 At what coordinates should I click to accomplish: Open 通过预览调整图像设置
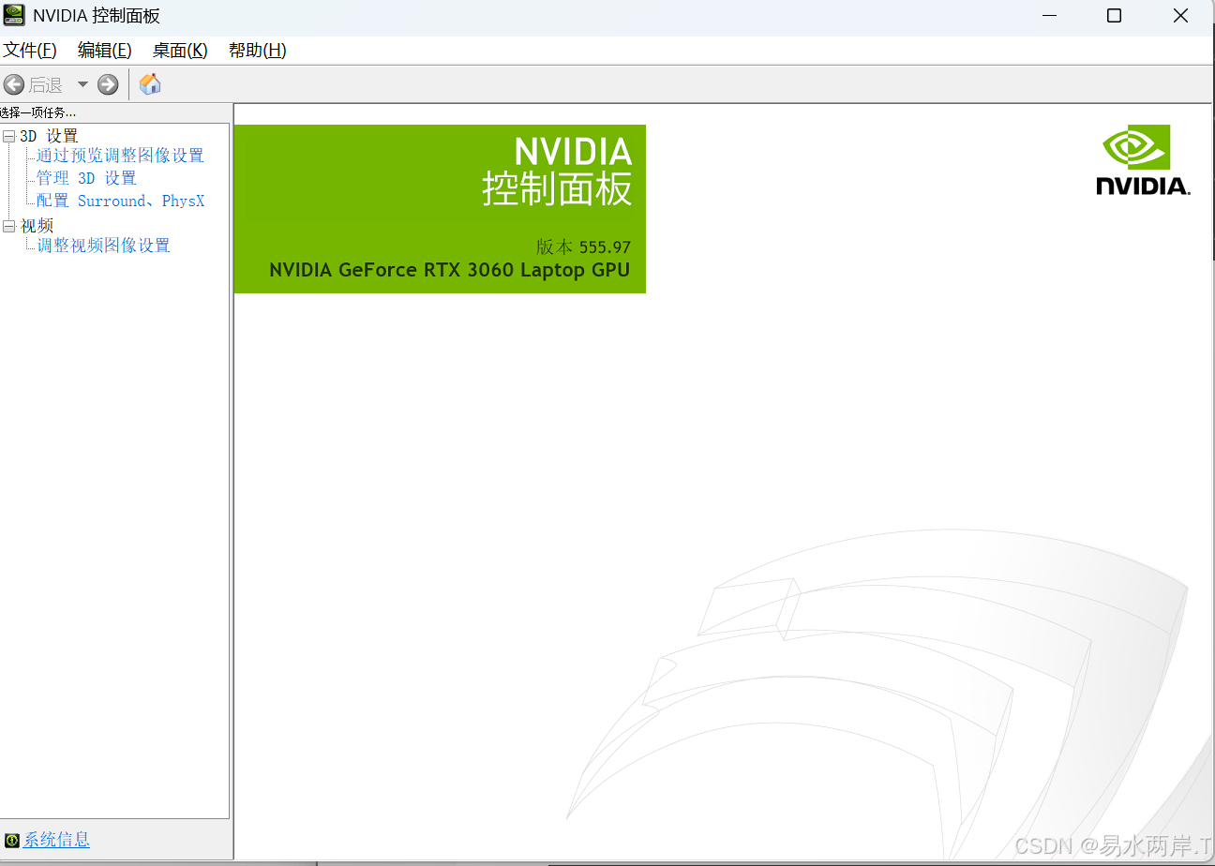pyautogui.click(x=120, y=156)
